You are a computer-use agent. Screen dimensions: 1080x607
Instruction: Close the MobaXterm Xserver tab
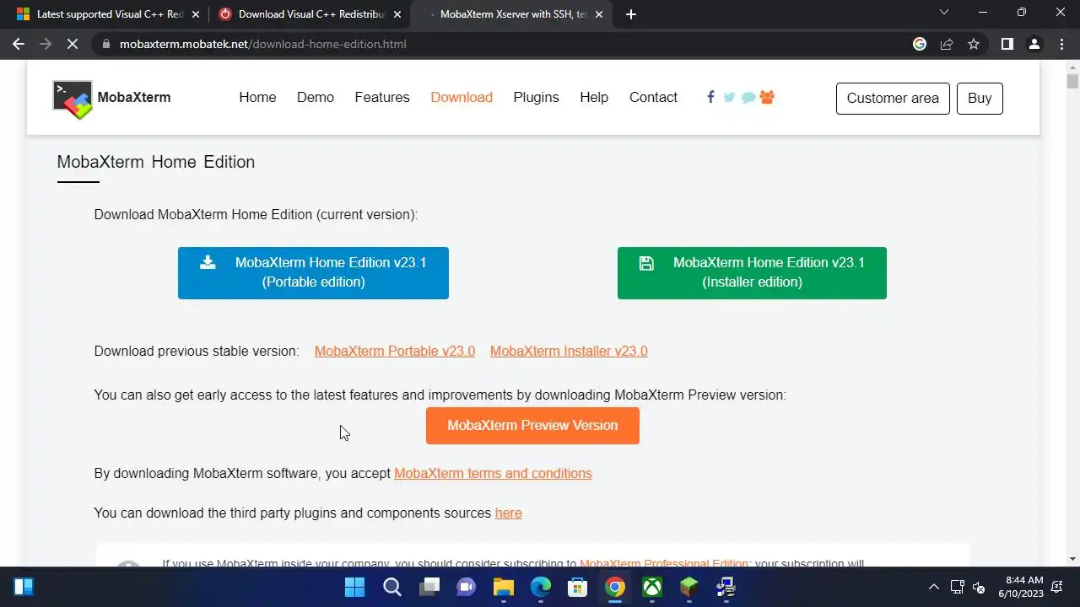(599, 14)
